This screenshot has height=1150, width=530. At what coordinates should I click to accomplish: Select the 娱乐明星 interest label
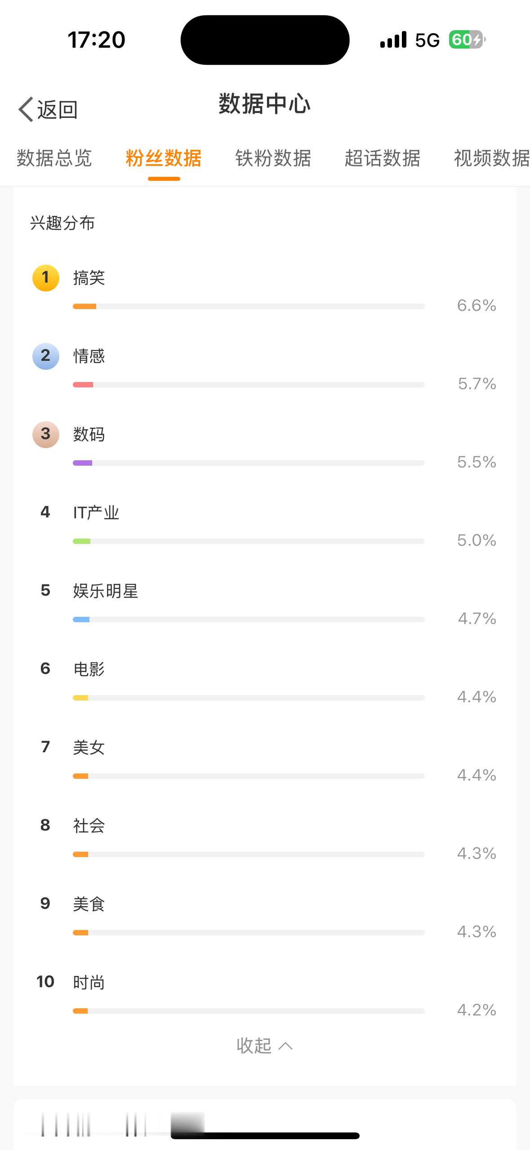[x=106, y=591]
